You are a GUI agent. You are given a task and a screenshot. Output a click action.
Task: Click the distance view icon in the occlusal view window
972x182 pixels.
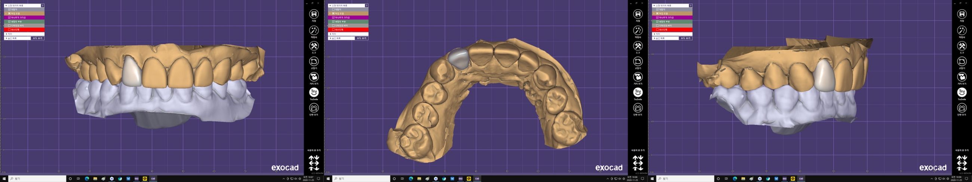click(638, 77)
